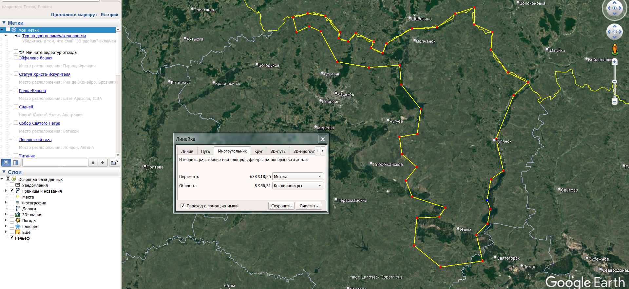Open the add folder icon button

pyautogui.click(x=114, y=163)
